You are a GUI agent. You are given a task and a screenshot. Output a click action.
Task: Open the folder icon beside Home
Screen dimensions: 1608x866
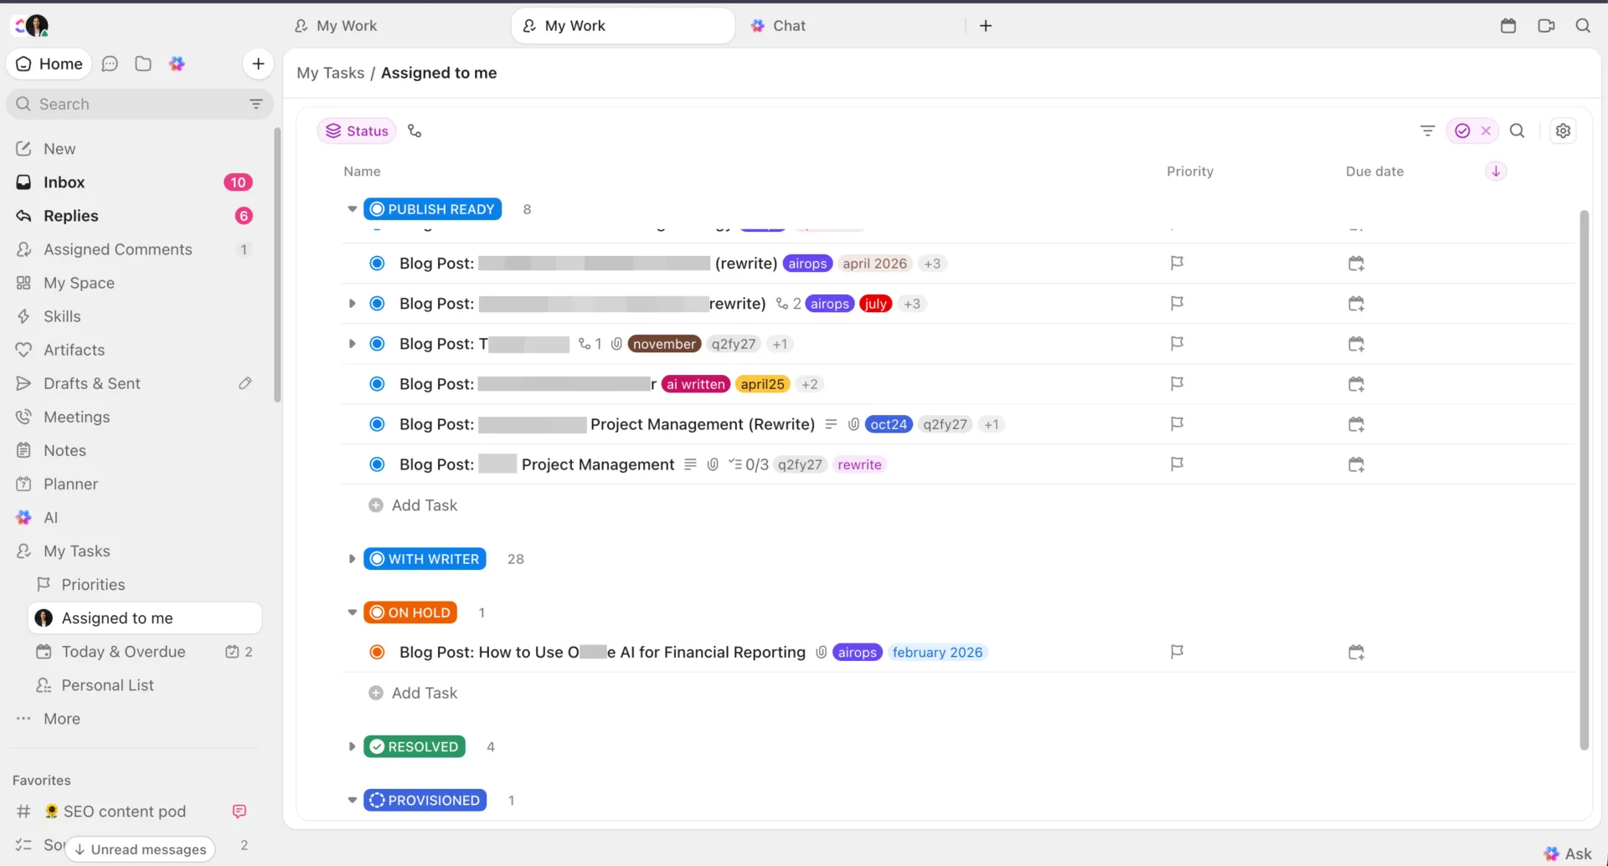(x=143, y=64)
